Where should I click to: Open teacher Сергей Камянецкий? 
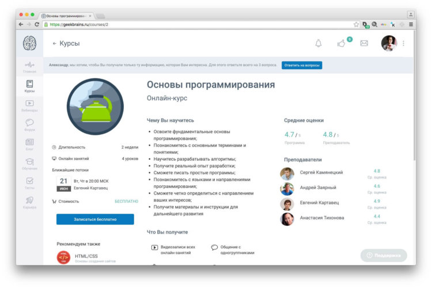pyautogui.click(x=321, y=173)
